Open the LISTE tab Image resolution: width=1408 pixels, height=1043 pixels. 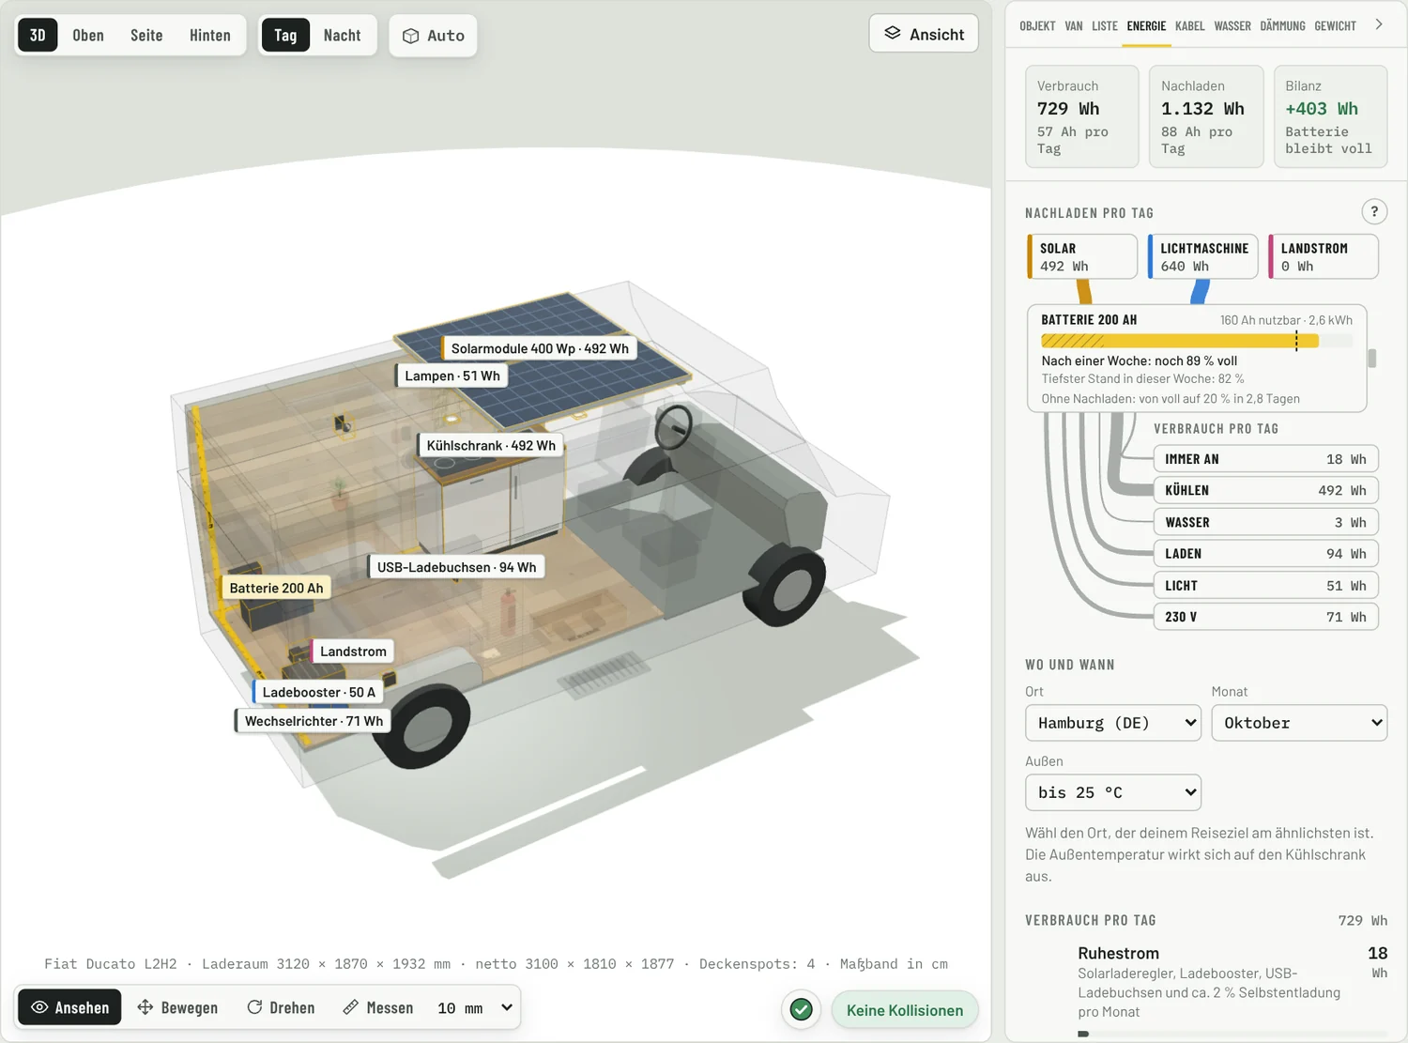(1105, 26)
